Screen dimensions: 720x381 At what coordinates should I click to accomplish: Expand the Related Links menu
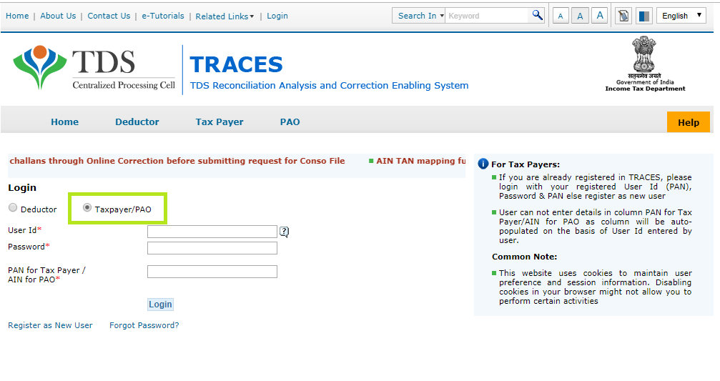tap(225, 16)
